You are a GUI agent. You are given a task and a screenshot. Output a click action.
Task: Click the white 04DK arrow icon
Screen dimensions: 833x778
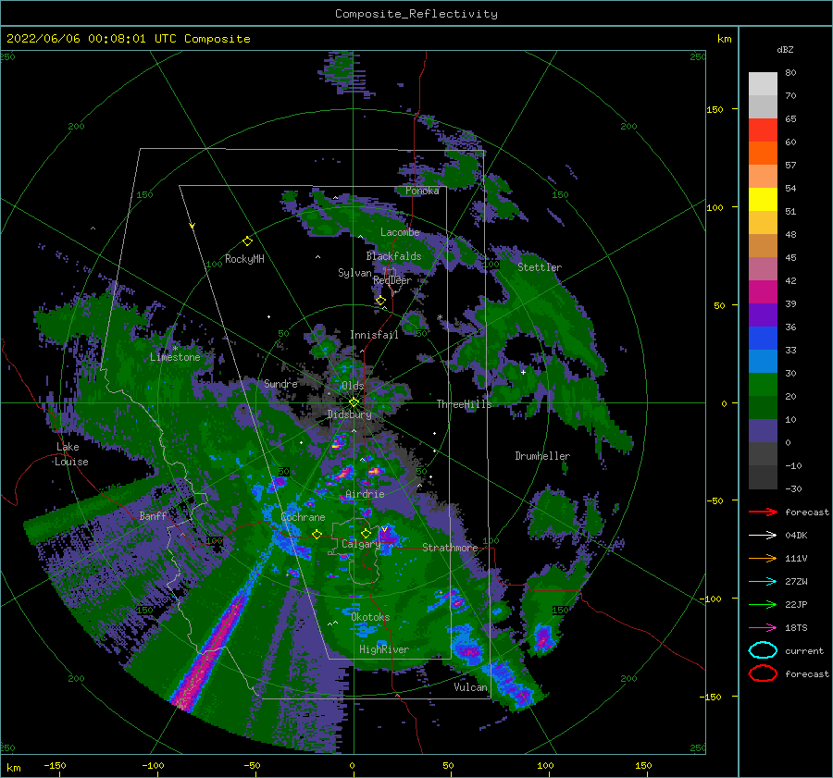tap(763, 535)
